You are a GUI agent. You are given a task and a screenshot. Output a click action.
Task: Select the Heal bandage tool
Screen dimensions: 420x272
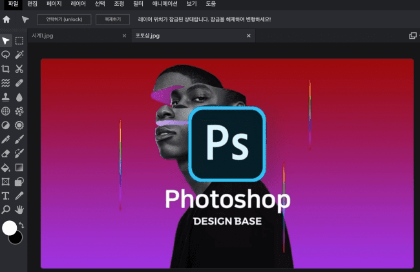pyautogui.click(x=19, y=83)
